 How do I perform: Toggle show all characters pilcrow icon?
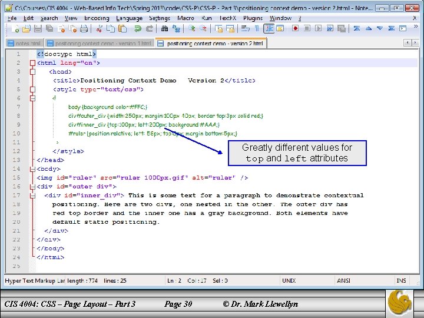coord(257,28)
